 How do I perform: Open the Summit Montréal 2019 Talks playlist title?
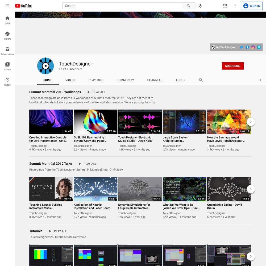(x=51, y=164)
